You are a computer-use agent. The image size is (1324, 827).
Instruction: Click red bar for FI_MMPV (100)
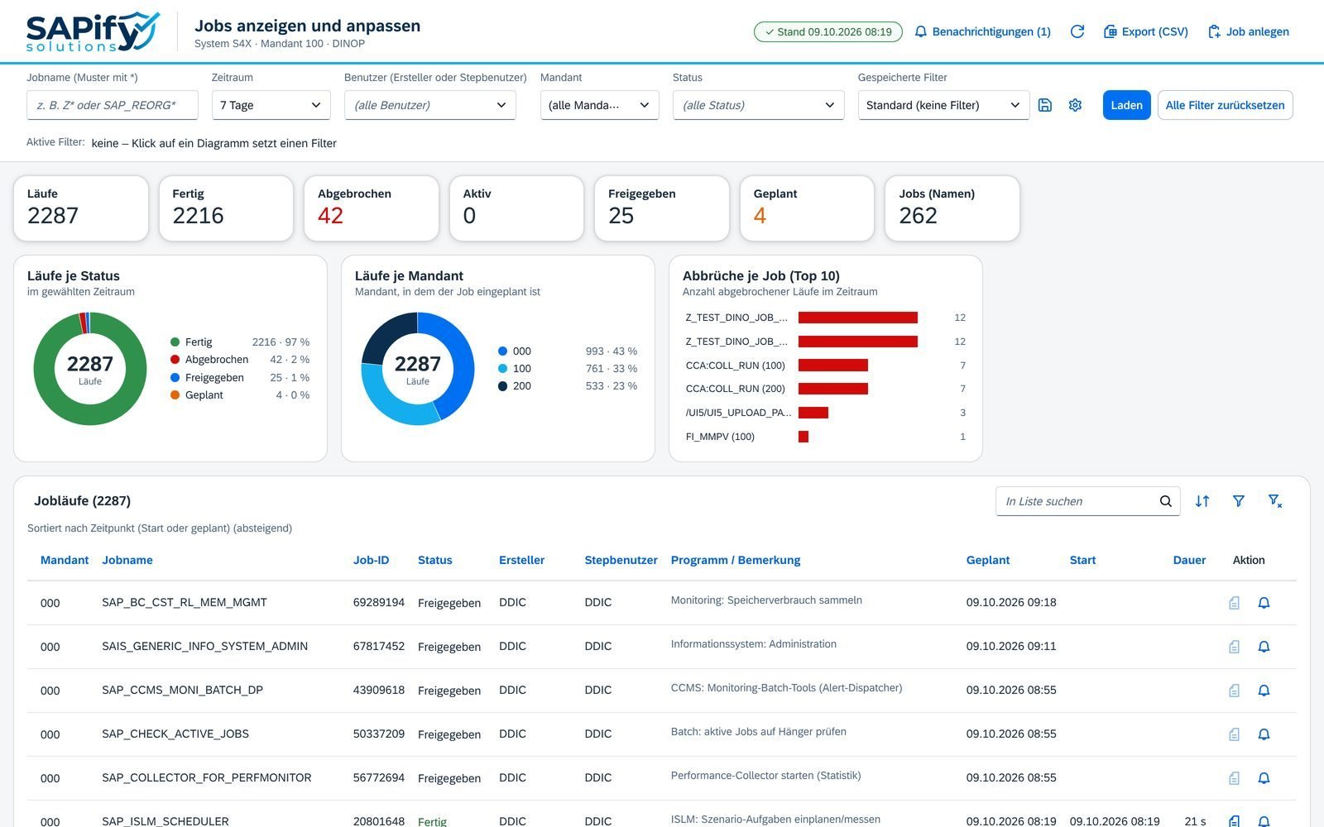804,437
